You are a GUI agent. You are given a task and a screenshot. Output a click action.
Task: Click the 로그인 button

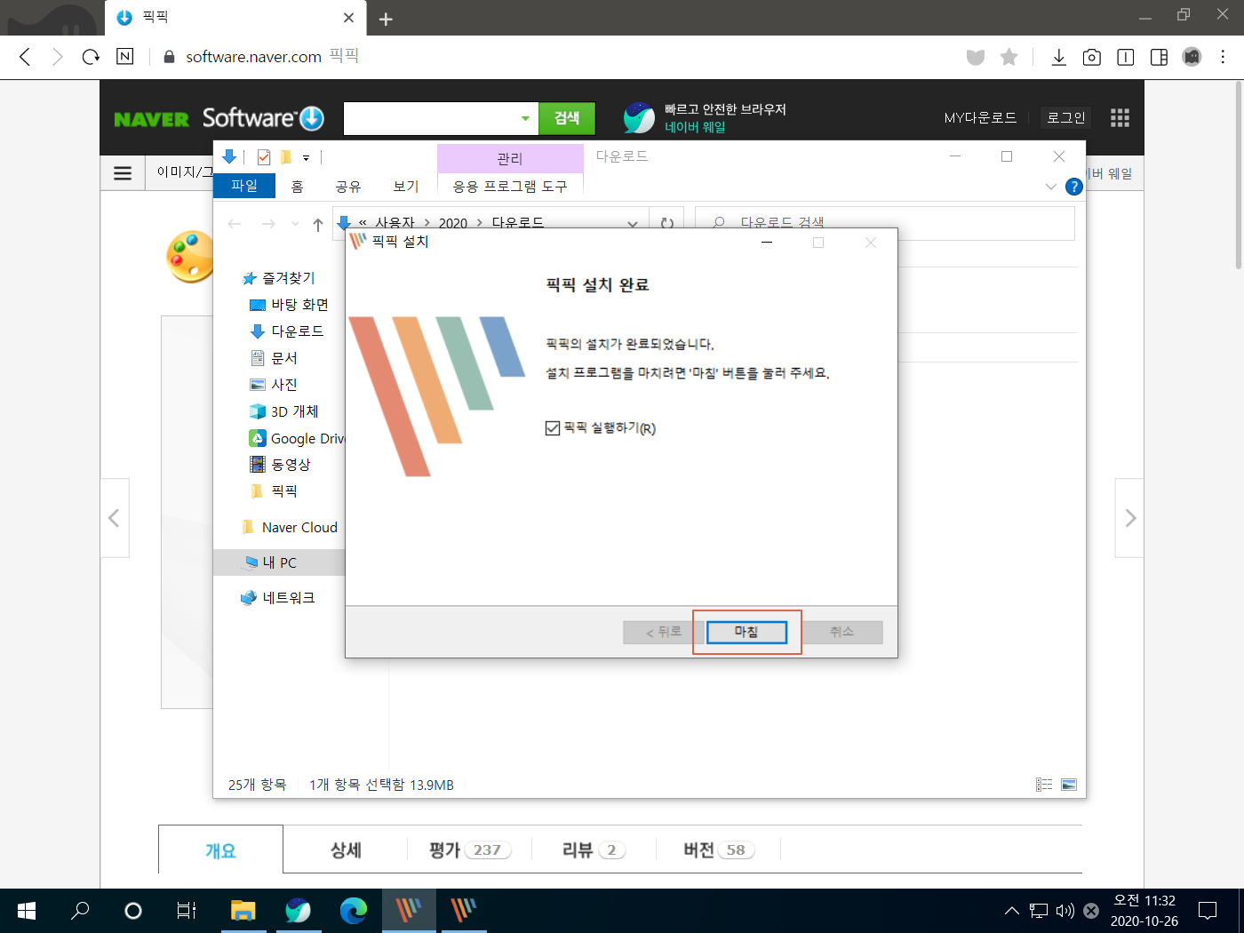tap(1066, 117)
